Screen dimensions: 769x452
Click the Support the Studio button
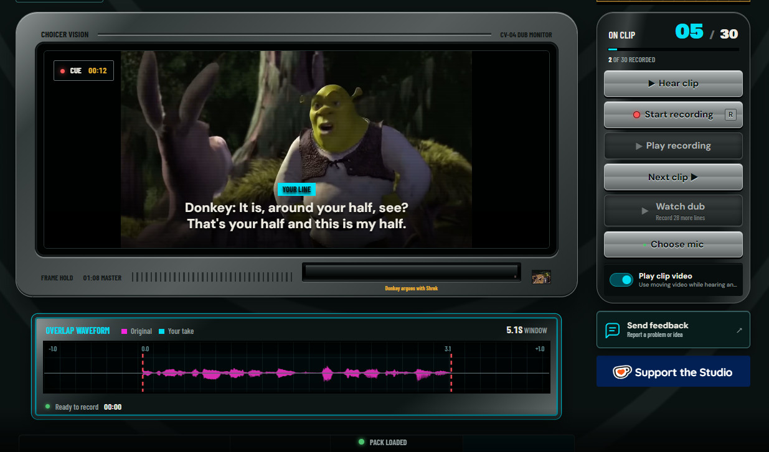coord(673,372)
